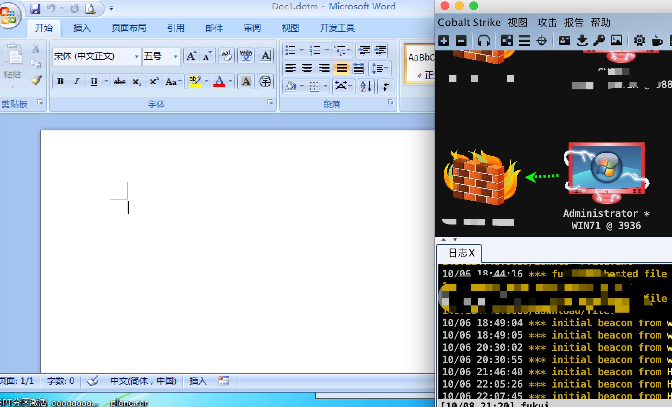
Task: Click Cobalt Strike's new connection plus icon
Action: click(444, 41)
